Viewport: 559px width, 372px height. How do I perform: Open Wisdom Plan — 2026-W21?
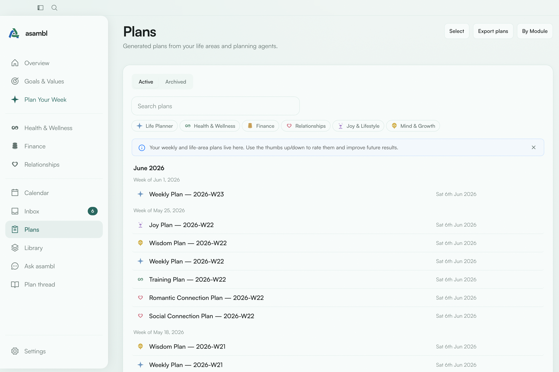tap(338, 347)
